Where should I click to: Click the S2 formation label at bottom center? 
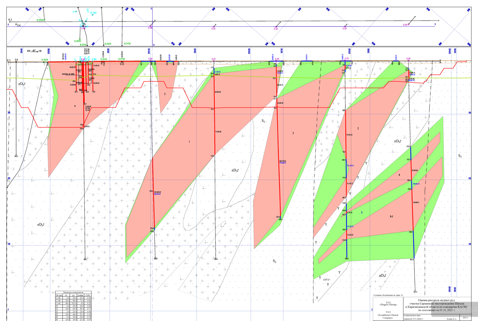click(x=274, y=261)
